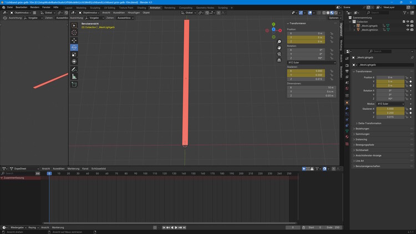This screenshot has height=234, width=416.
Task: Open the Render properties tab
Action: (x=347, y=66)
